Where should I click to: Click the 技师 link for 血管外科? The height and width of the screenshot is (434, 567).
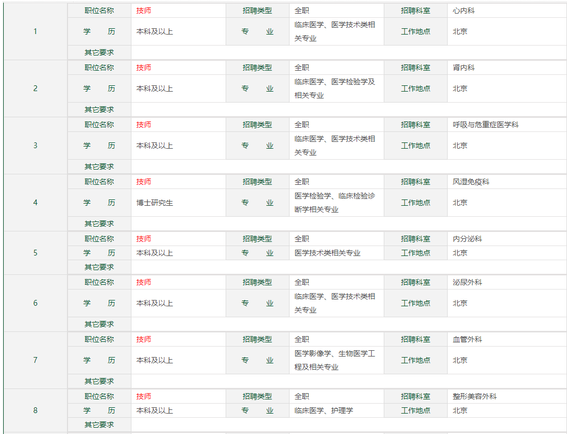(x=143, y=339)
